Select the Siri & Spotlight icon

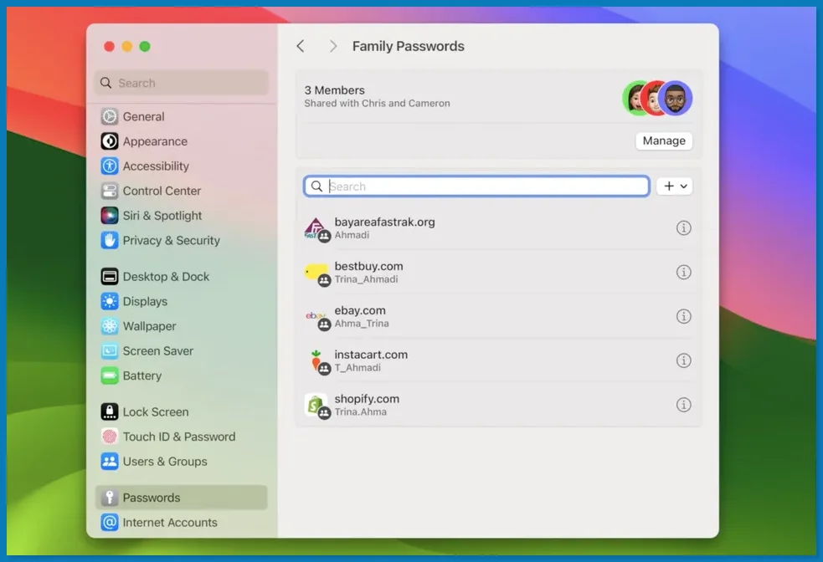110,216
